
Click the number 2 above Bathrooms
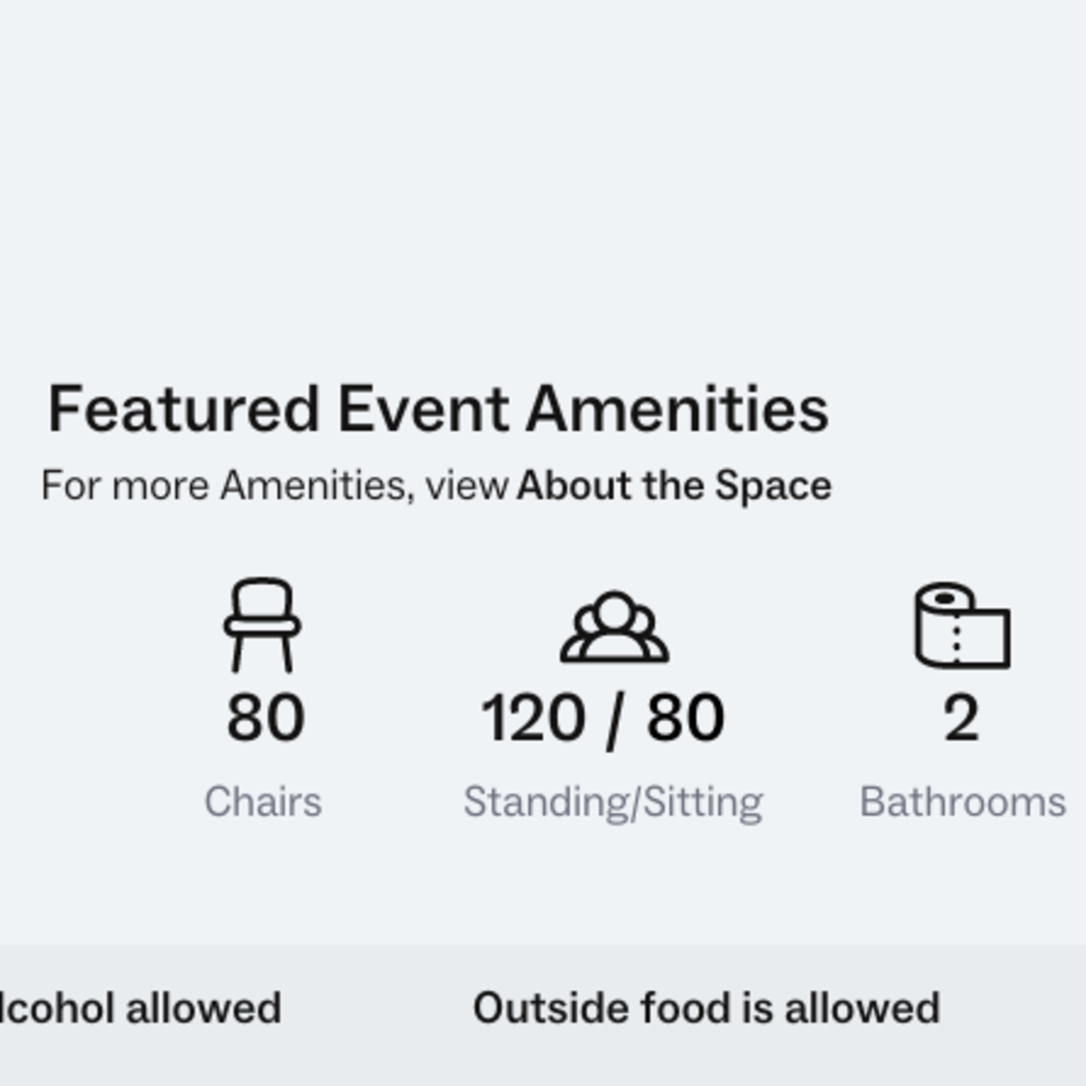tap(962, 717)
